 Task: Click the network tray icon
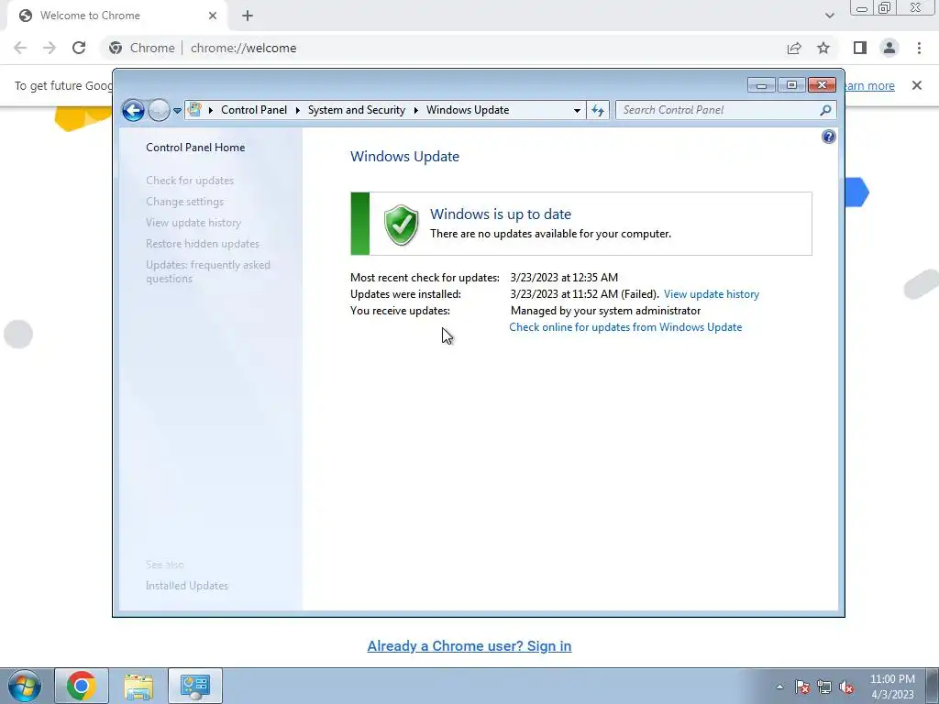click(x=824, y=687)
